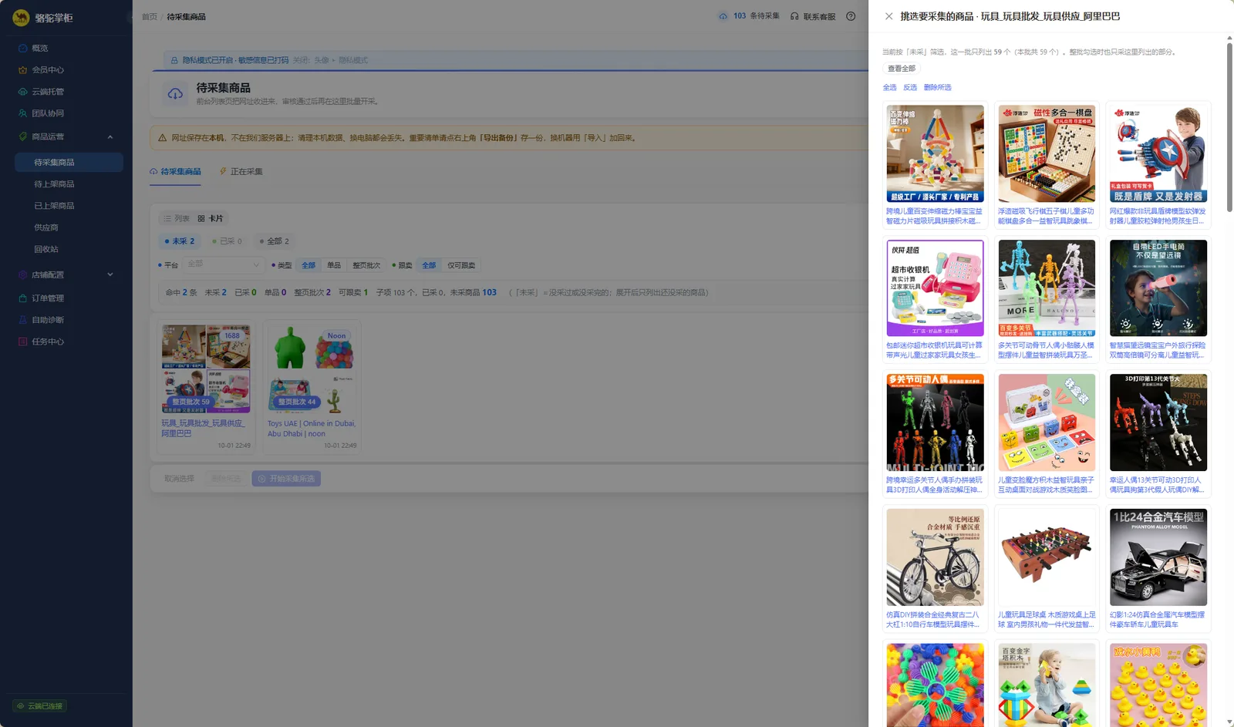The width and height of the screenshot is (1234, 727).
Task: Open the 仿真DIY拼装合金 bicycle product title
Action: 935,619
